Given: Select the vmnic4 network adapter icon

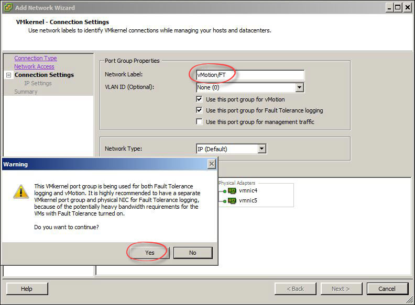Looking at the screenshot, I should click(232, 190).
